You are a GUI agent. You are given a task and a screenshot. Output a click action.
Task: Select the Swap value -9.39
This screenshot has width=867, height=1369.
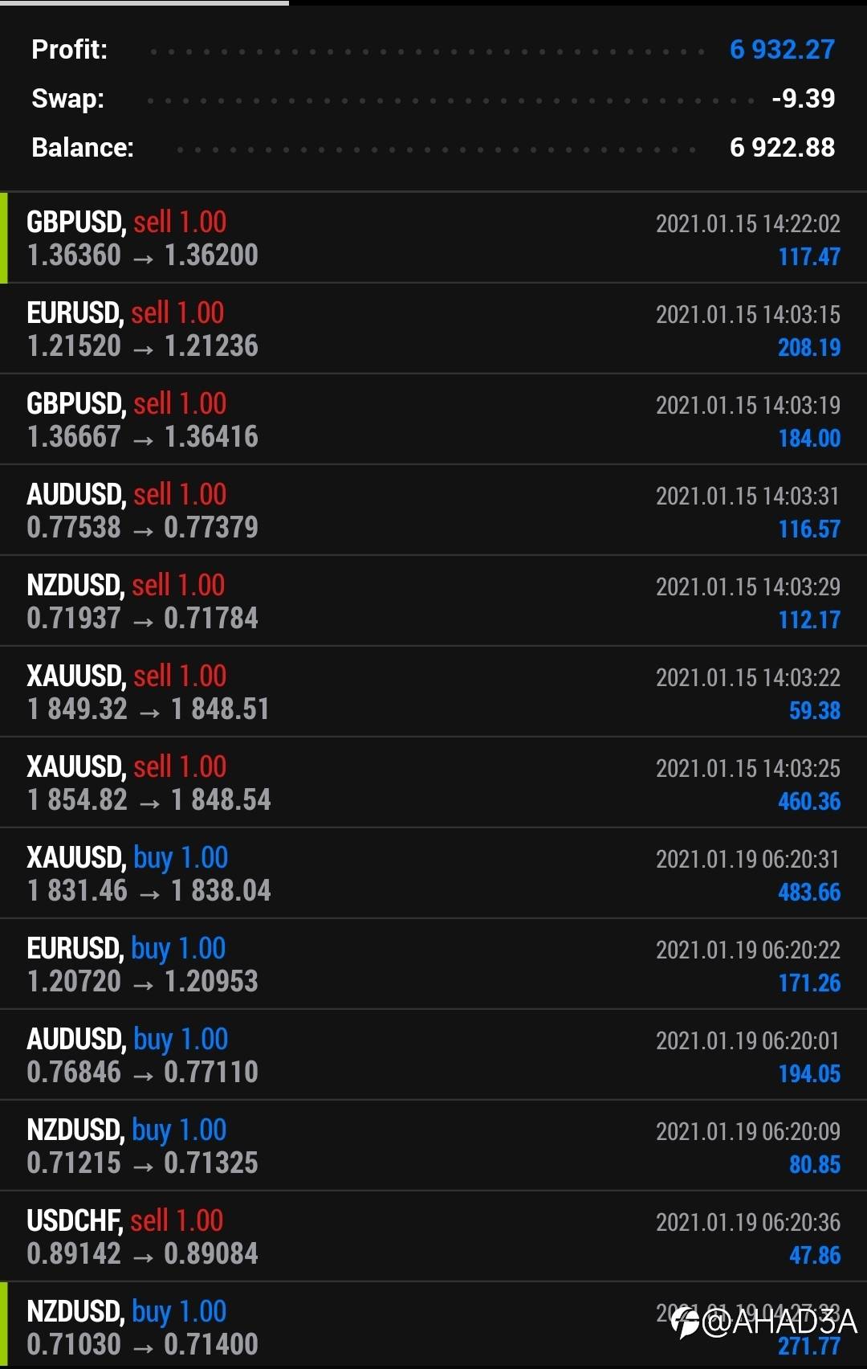(x=803, y=99)
